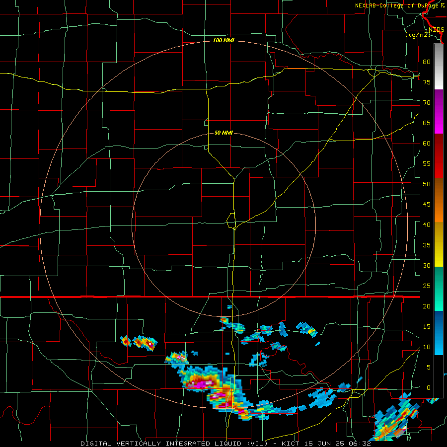Click the NIDS label above the legend
This screenshot has width=447, height=447.
[437, 30]
